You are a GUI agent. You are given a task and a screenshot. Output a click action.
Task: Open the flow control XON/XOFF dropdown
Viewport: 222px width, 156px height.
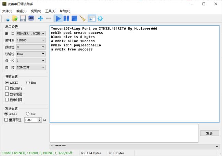(31, 67)
